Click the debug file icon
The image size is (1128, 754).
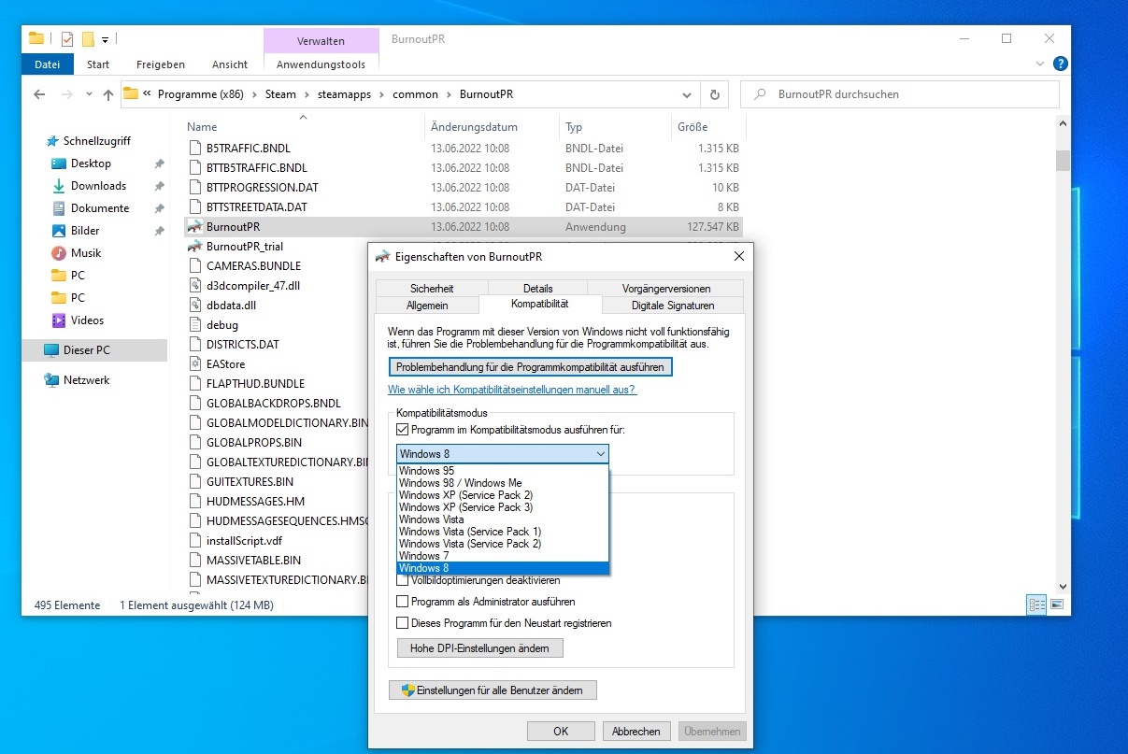pyautogui.click(x=195, y=325)
